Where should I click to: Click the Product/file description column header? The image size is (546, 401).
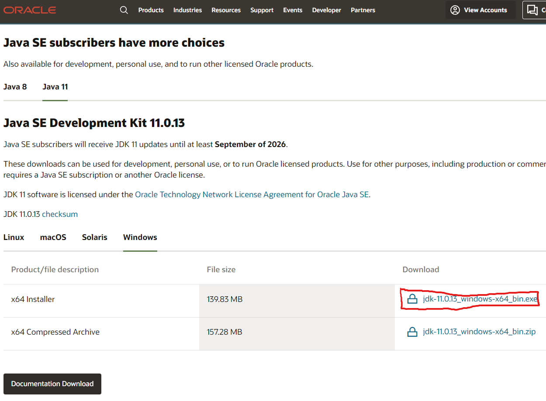[55, 270]
